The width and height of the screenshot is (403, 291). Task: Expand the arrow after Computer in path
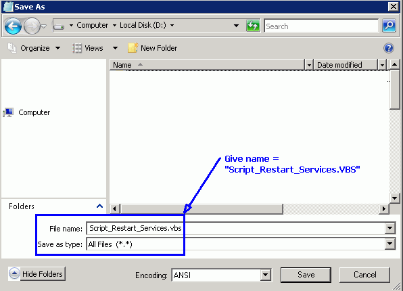coord(114,25)
